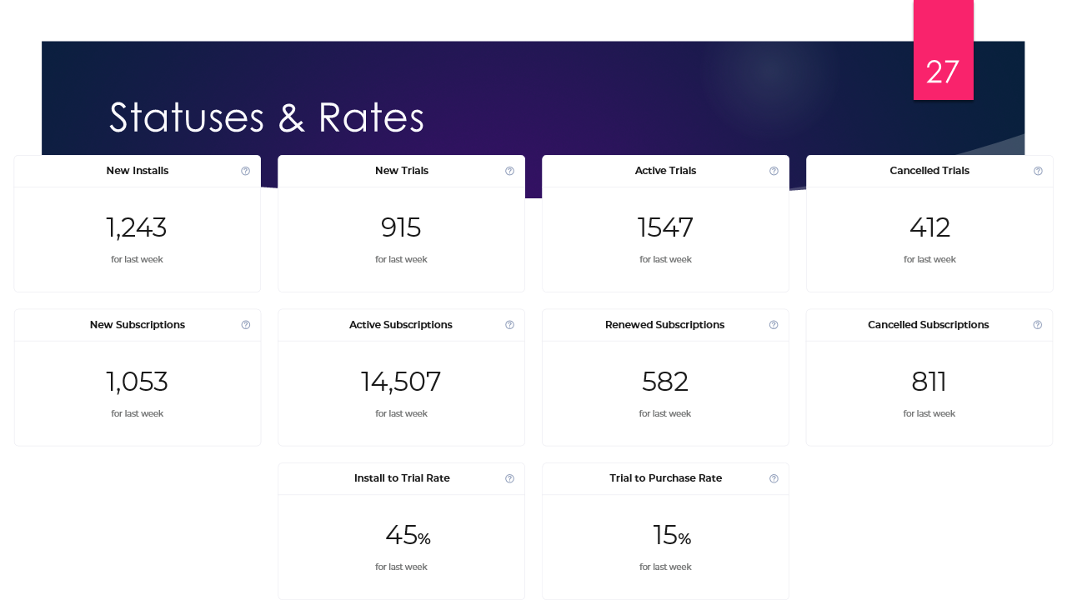Screen dimensions: 1067x600
Task: Click help icon beside Cancelled Trials
Action: point(1038,171)
